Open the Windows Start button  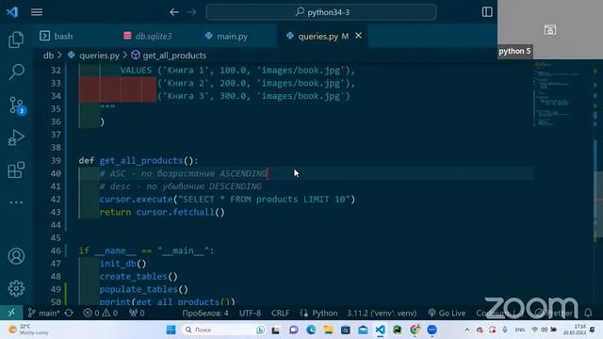[171, 330]
